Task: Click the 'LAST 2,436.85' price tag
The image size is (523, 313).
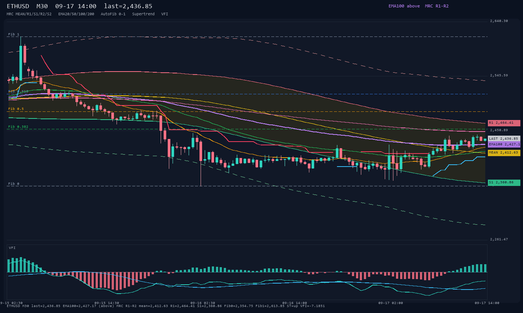Action: pos(504,139)
